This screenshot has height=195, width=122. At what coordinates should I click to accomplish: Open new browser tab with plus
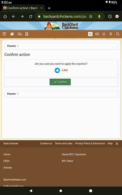tap(49, 8)
